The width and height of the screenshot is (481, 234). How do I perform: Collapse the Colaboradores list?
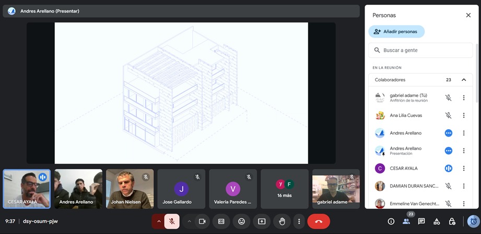(463, 80)
